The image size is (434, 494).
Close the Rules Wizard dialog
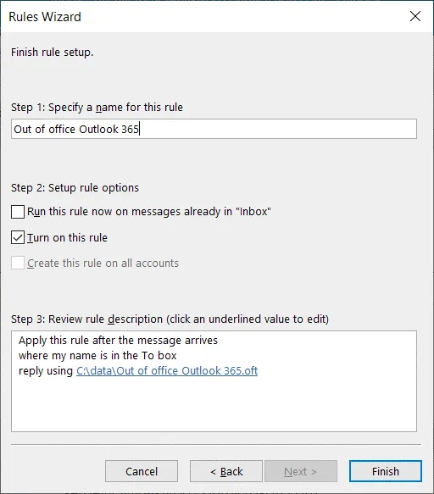[415, 16]
